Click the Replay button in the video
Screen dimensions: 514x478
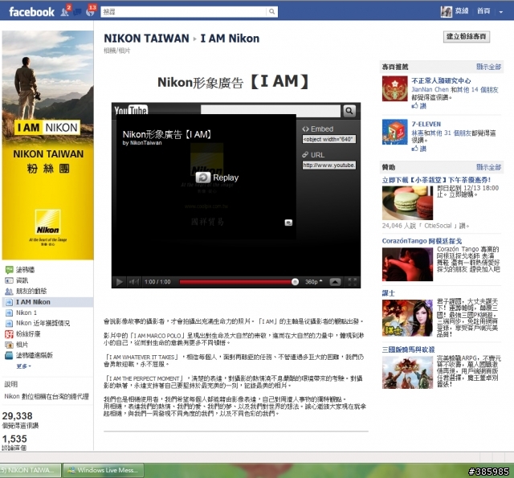click(x=217, y=178)
